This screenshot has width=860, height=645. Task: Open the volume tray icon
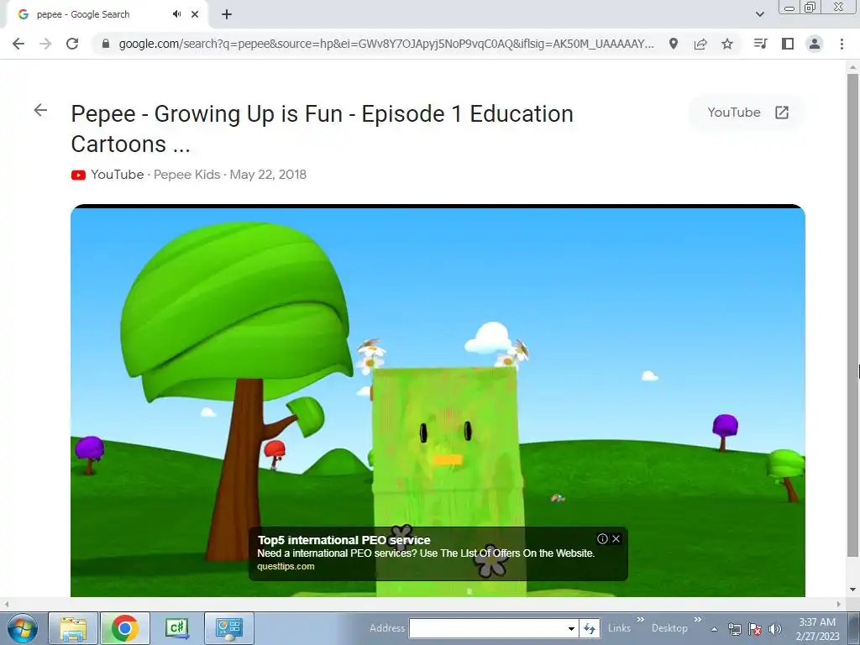[775, 629]
